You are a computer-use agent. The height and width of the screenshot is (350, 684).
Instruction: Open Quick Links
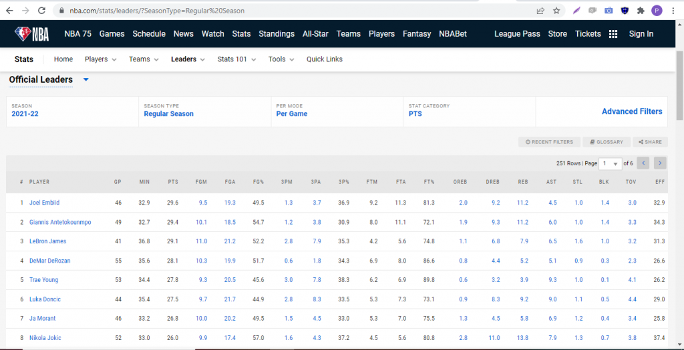325,59
